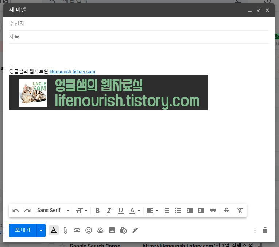Insert a file from Google Drive
Image resolution: width=279 pixels, height=247 pixels.
pos(100,230)
